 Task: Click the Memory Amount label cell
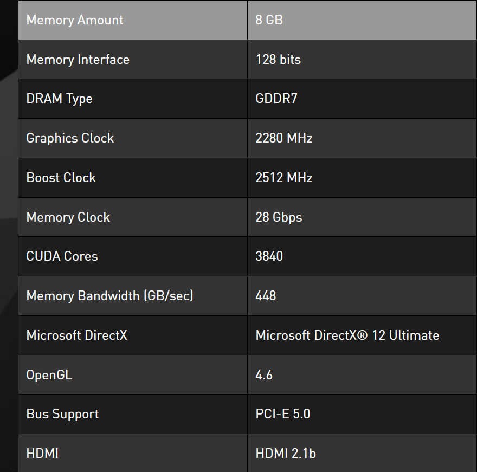tap(75, 20)
